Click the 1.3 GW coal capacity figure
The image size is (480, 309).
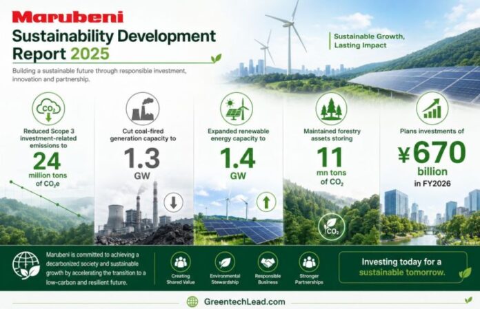(142, 164)
